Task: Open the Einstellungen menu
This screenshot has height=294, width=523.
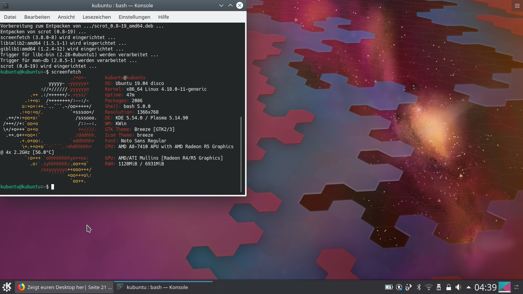Action: coord(134,17)
